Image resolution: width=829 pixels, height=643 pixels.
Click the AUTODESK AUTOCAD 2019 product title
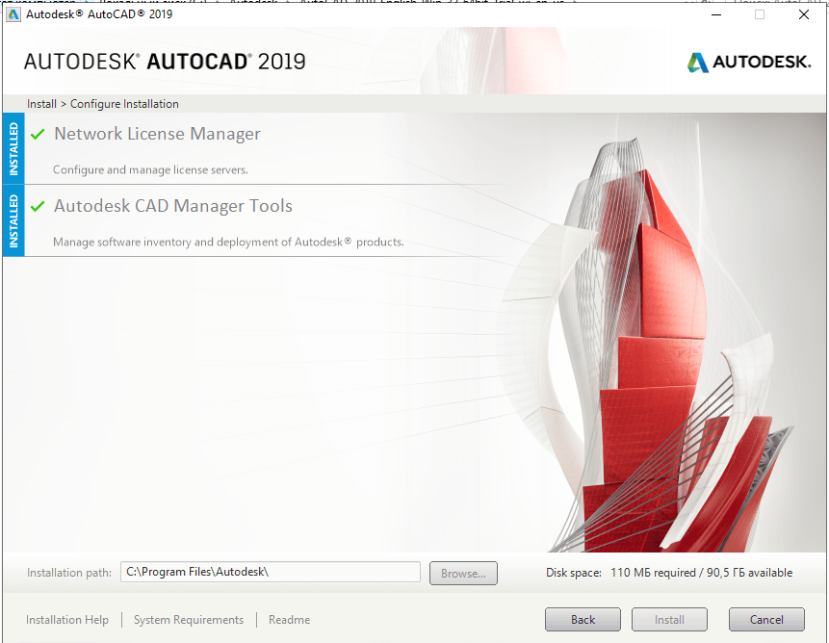pyautogui.click(x=165, y=62)
